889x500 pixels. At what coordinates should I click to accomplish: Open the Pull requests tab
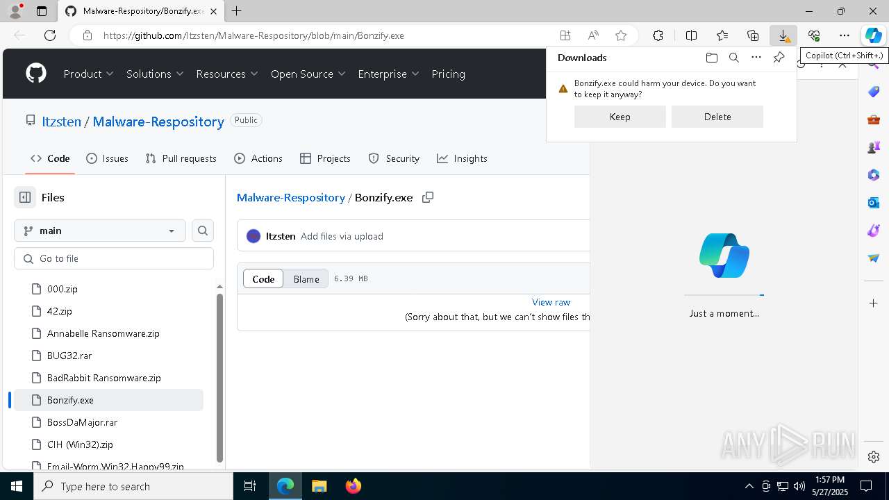tap(181, 158)
